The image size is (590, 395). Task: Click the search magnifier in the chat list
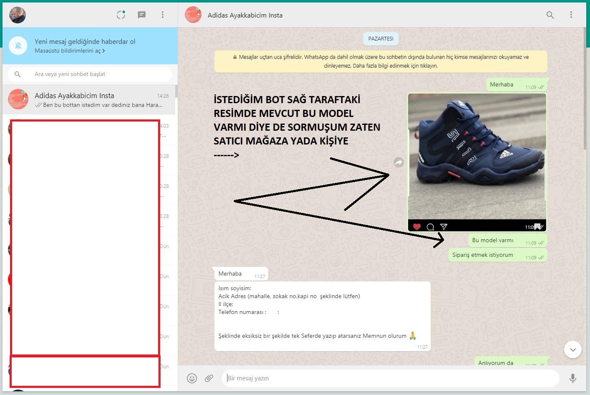coord(18,74)
